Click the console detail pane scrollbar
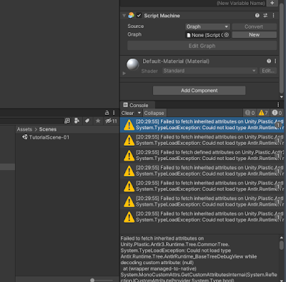This screenshot has width=286, height=282. coord(282,245)
